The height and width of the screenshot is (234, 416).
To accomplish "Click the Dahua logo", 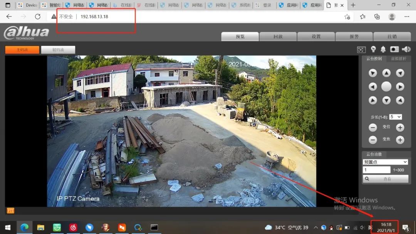I will [x=26, y=33].
